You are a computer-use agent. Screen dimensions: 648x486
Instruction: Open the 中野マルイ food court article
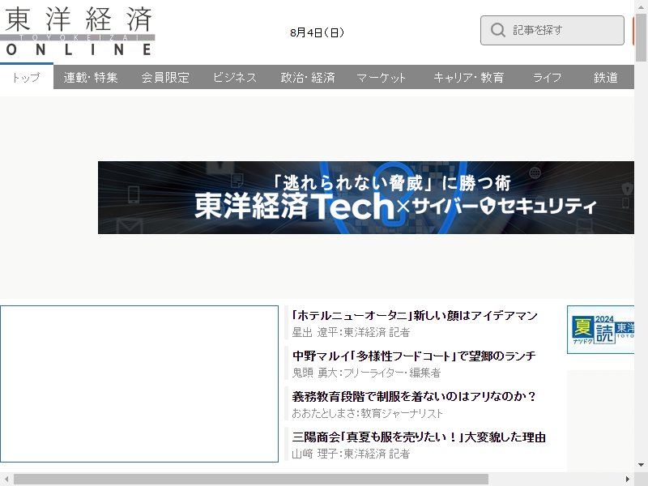coord(414,356)
